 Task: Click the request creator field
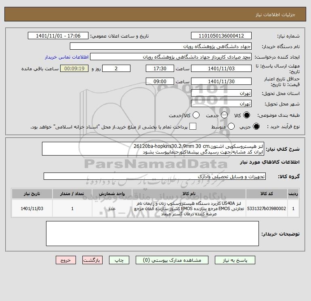coord(171,57)
